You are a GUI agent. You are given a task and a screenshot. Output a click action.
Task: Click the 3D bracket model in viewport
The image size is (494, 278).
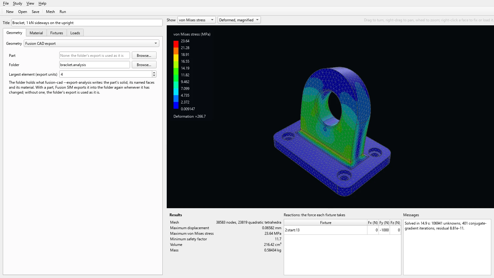(x=332, y=131)
